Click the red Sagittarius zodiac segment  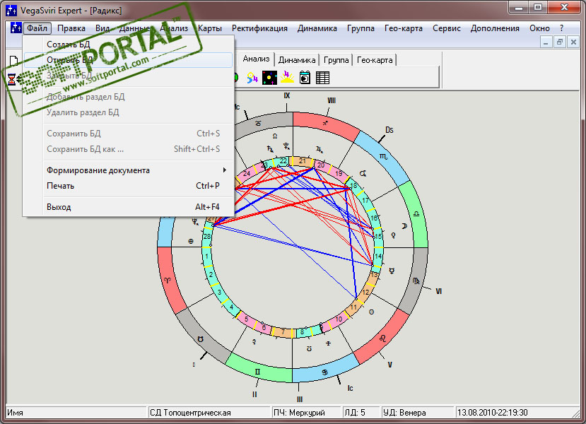(x=326, y=124)
